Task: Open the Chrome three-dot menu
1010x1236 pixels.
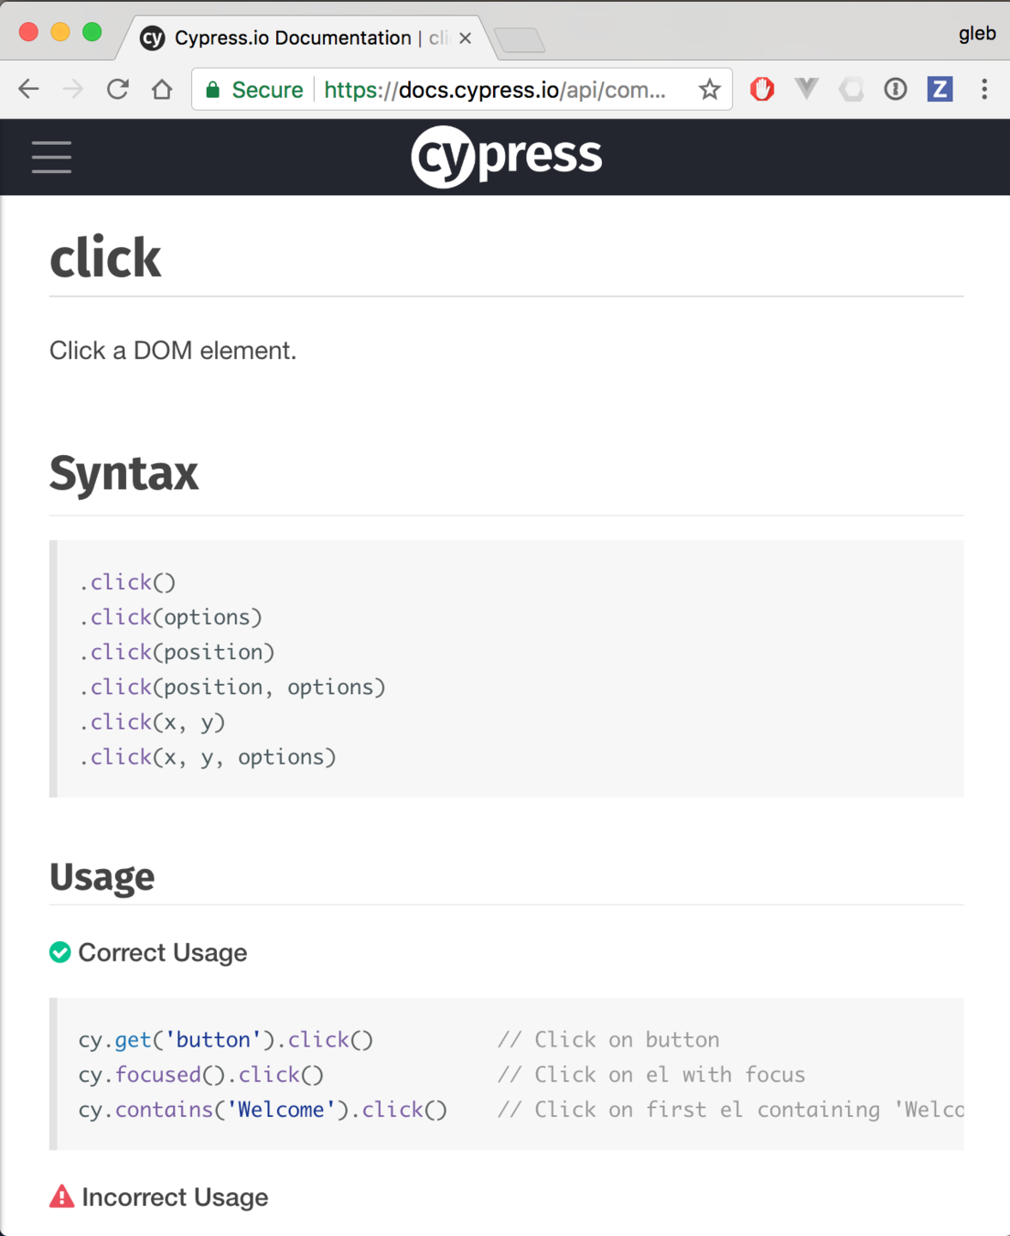Action: pos(984,89)
